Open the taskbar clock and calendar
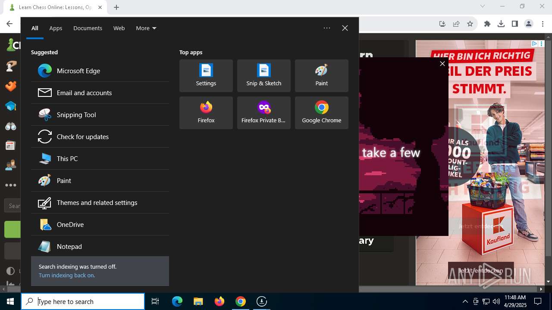The image size is (552, 310). (x=515, y=301)
